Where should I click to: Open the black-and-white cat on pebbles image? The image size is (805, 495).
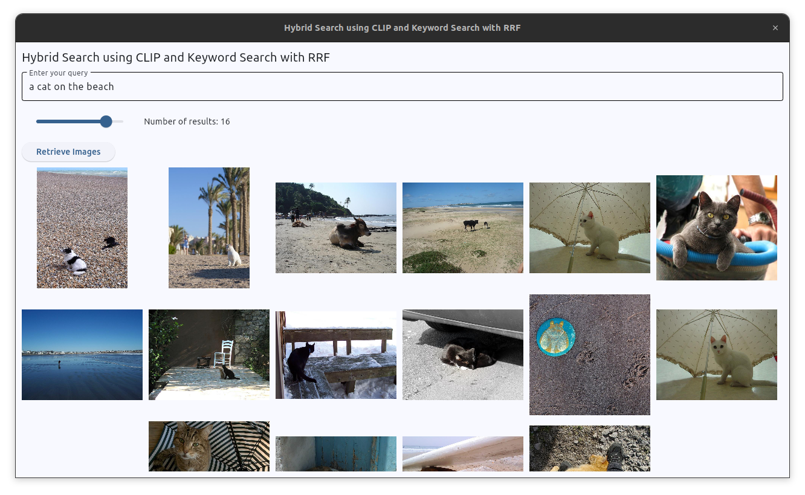tap(82, 228)
